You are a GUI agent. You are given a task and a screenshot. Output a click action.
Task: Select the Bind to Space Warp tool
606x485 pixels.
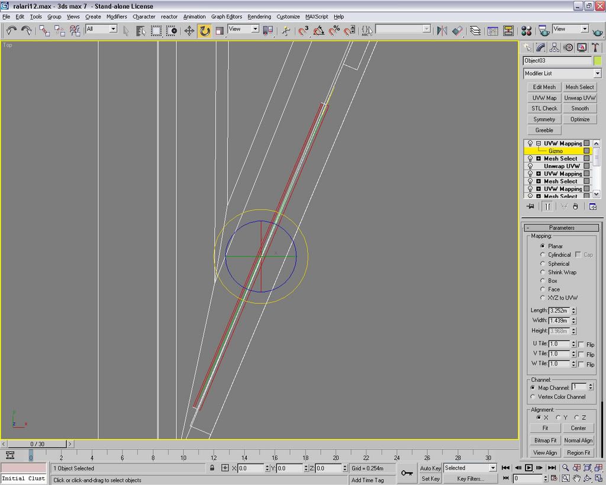tap(75, 31)
